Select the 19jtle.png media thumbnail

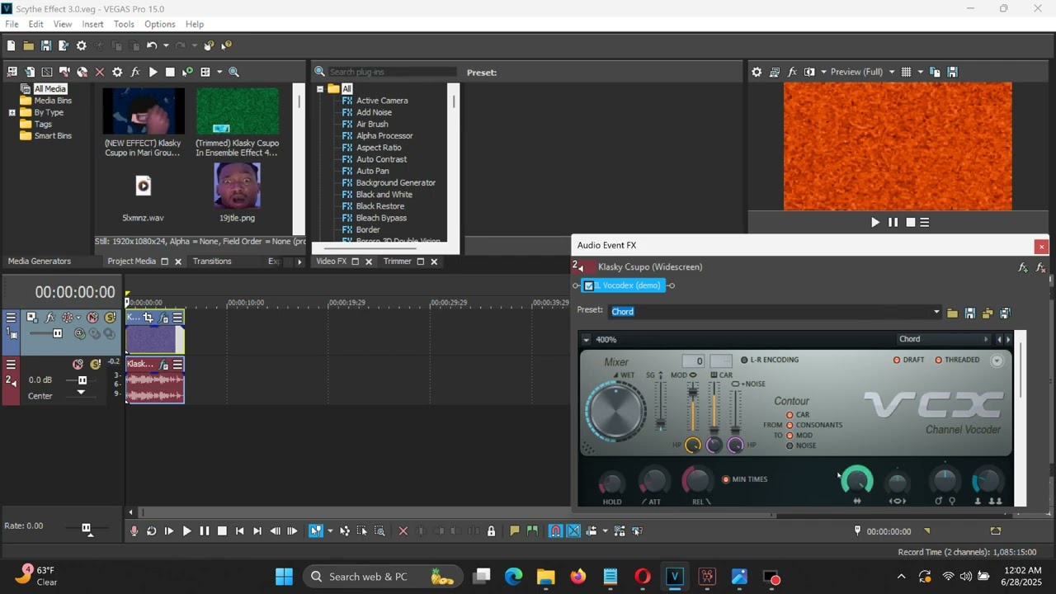[x=237, y=186]
